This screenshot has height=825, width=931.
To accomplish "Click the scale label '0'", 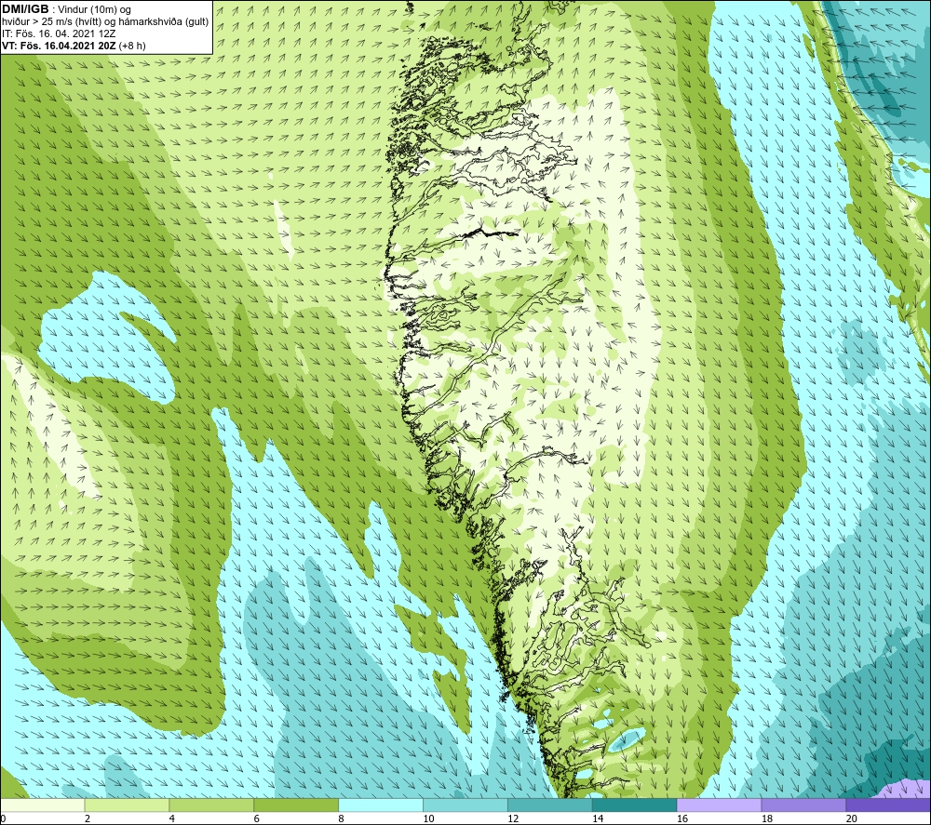I will 4,818.
